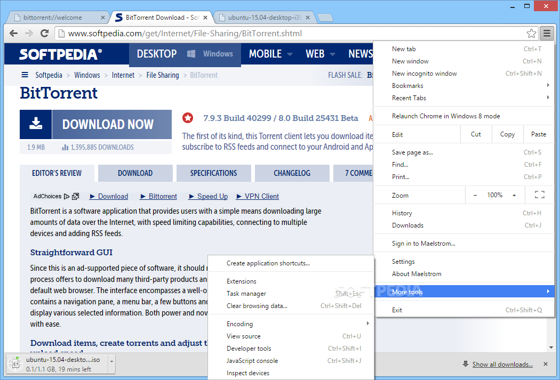Choose Print... from the menu
This screenshot has width=560, height=380.
tap(464, 176)
